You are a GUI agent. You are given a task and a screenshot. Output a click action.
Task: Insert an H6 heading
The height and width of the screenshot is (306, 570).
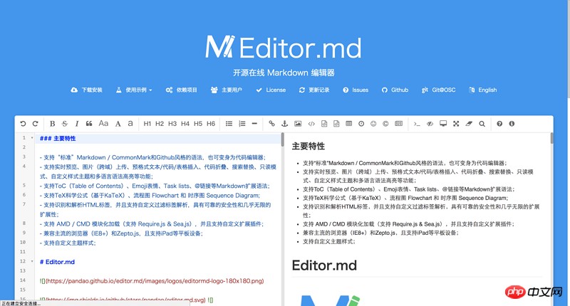coord(211,123)
